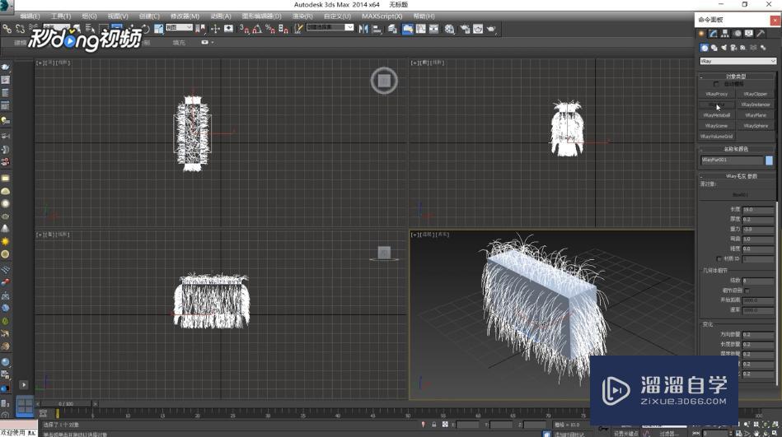Click the VRayProxy button

(x=717, y=94)
